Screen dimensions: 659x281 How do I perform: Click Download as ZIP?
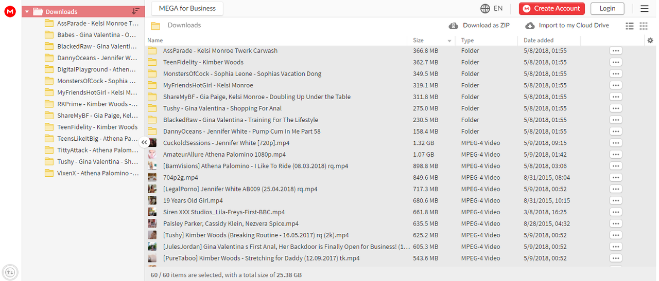coord(479,25)
